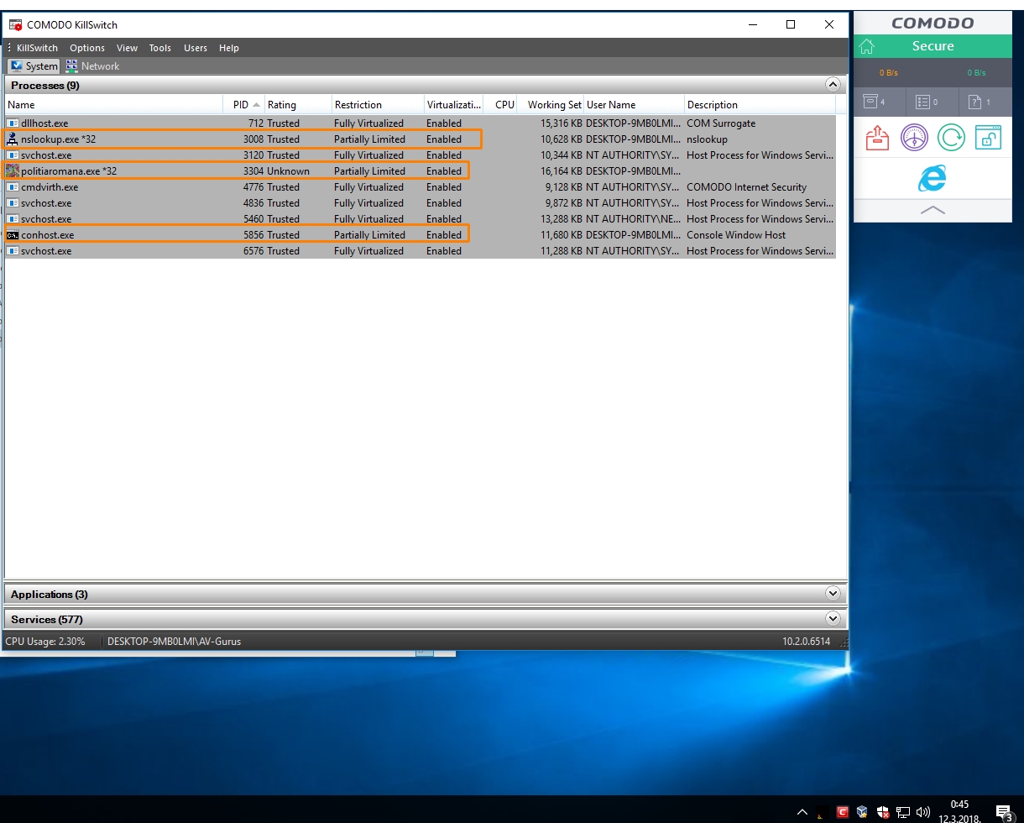Image resolution: width=1024 pixels, height=823 pixels.
Task: Open COMODO tray icon in taskbar
Action: [843, 812]
